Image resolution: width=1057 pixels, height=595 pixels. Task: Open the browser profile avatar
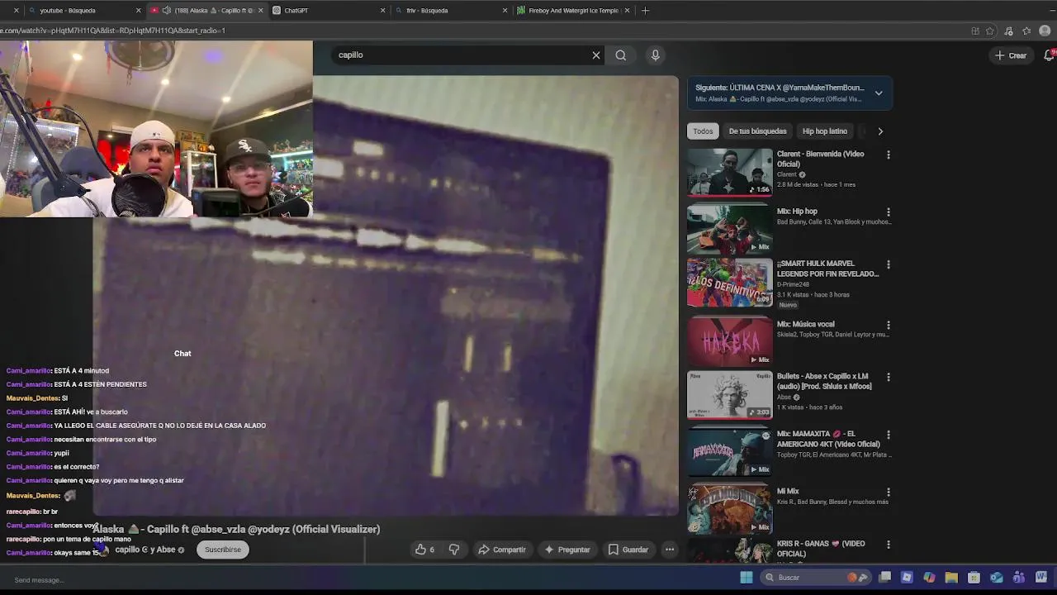pos(1045,31)
